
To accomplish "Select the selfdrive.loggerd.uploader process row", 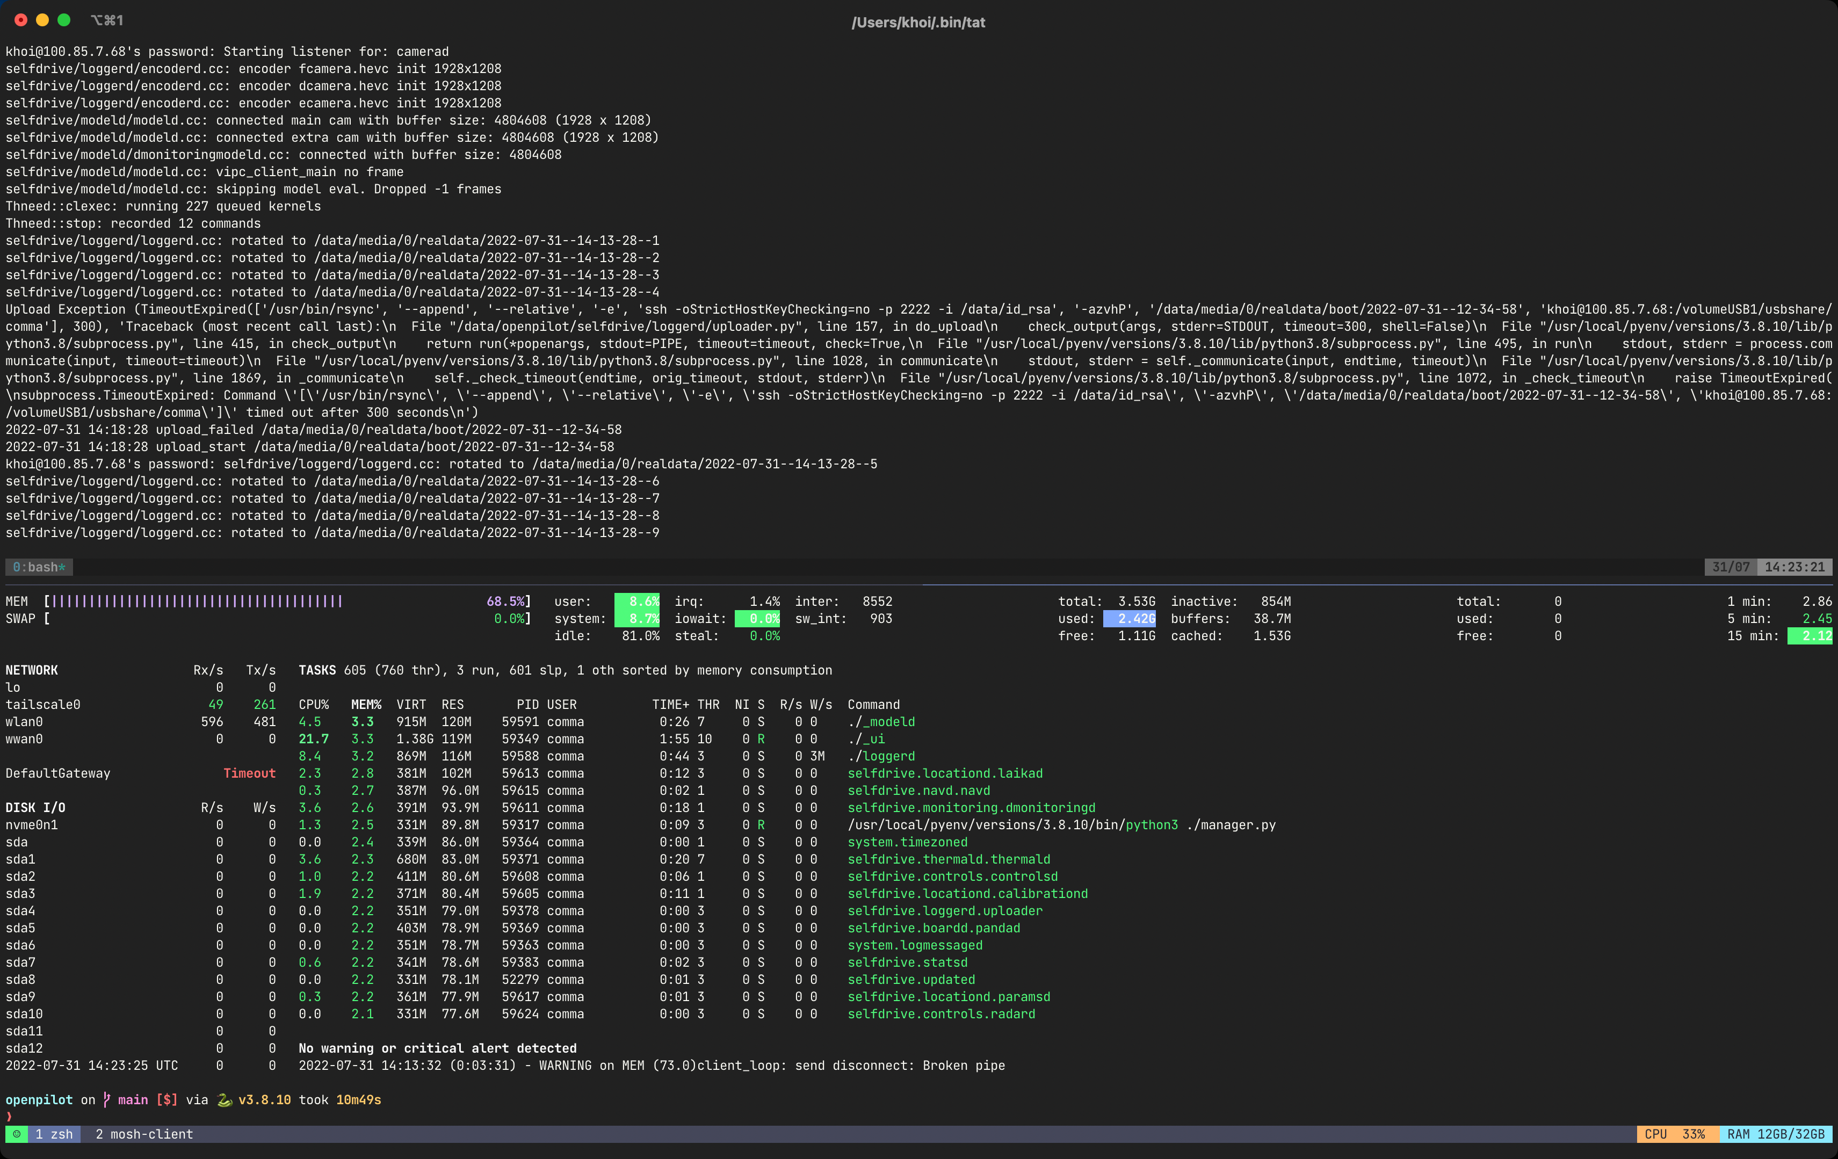I will coord(944,910).
